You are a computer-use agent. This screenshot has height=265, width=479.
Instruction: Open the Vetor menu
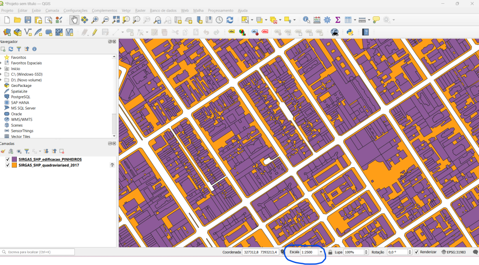[126, 10]
